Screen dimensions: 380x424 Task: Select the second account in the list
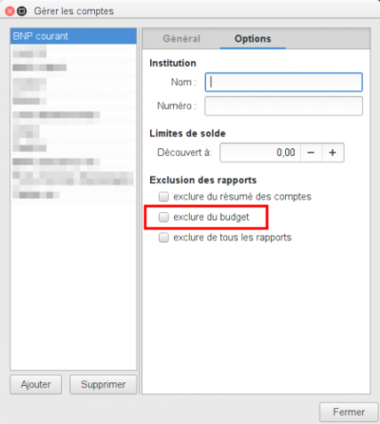(73, 52)
